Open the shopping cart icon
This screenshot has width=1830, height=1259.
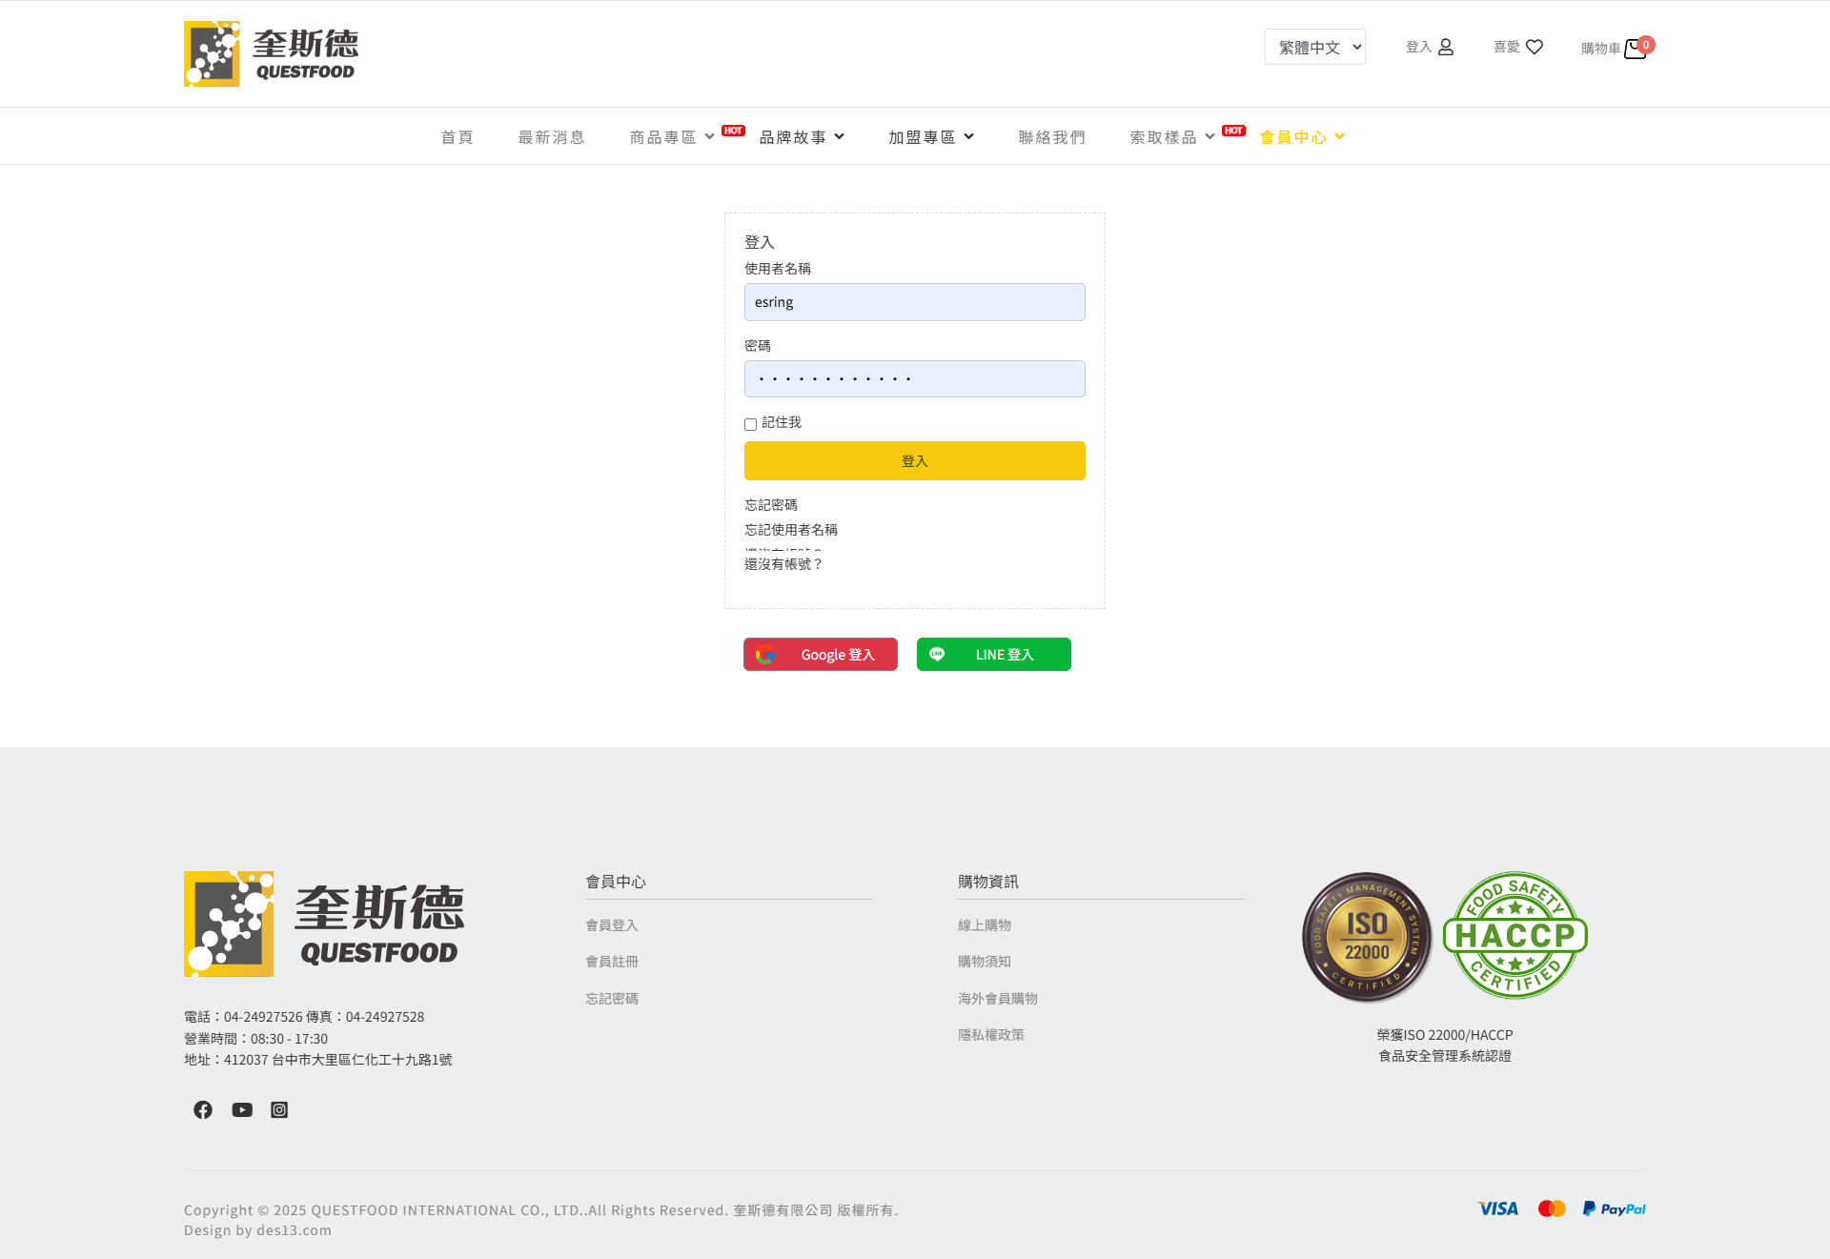(x=1635, y=49)
